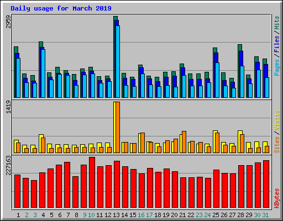Screen dimensions: 283x221
Task: Click the red KBytes bar for day 10
Action: pyautogui.click(x=92, y=182)
